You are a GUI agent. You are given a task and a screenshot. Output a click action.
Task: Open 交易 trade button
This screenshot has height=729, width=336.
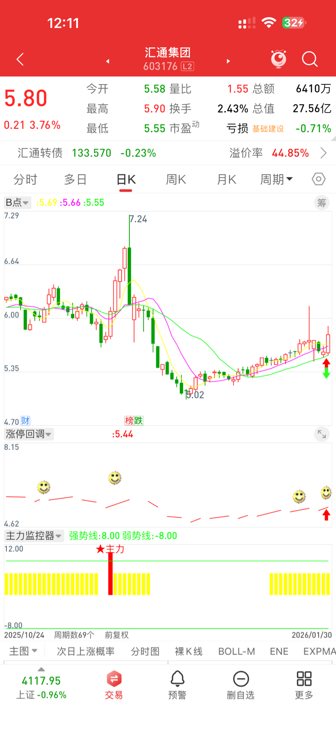pos(114,685)
